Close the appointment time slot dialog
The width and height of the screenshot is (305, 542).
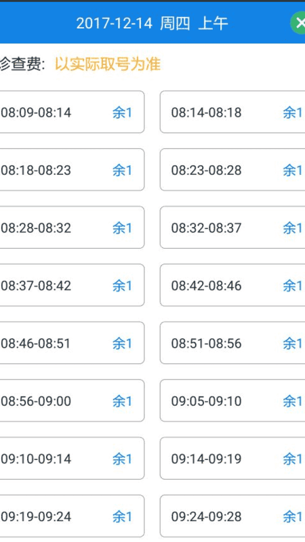coord(298,23)
